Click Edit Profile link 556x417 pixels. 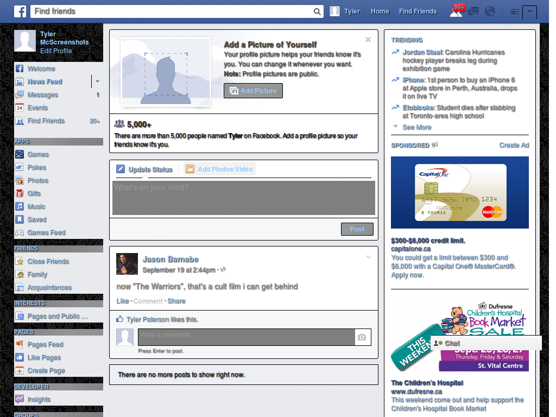[x=56, y=51]
